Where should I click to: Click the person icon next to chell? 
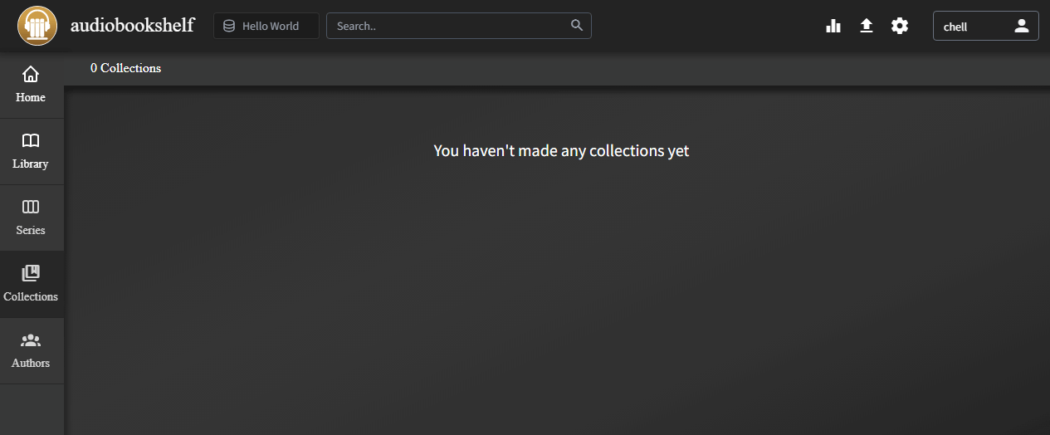(1022, 26)
